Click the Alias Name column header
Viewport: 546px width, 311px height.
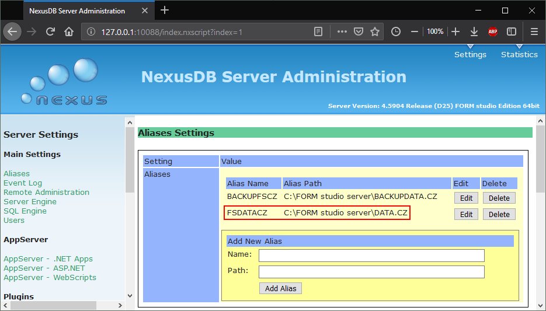tap(254, 183)
